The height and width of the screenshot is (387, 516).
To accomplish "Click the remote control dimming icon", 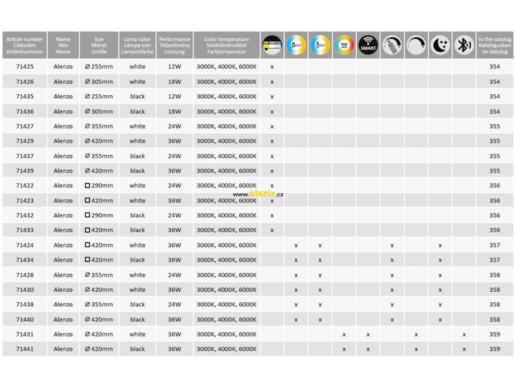I will 392,45.
